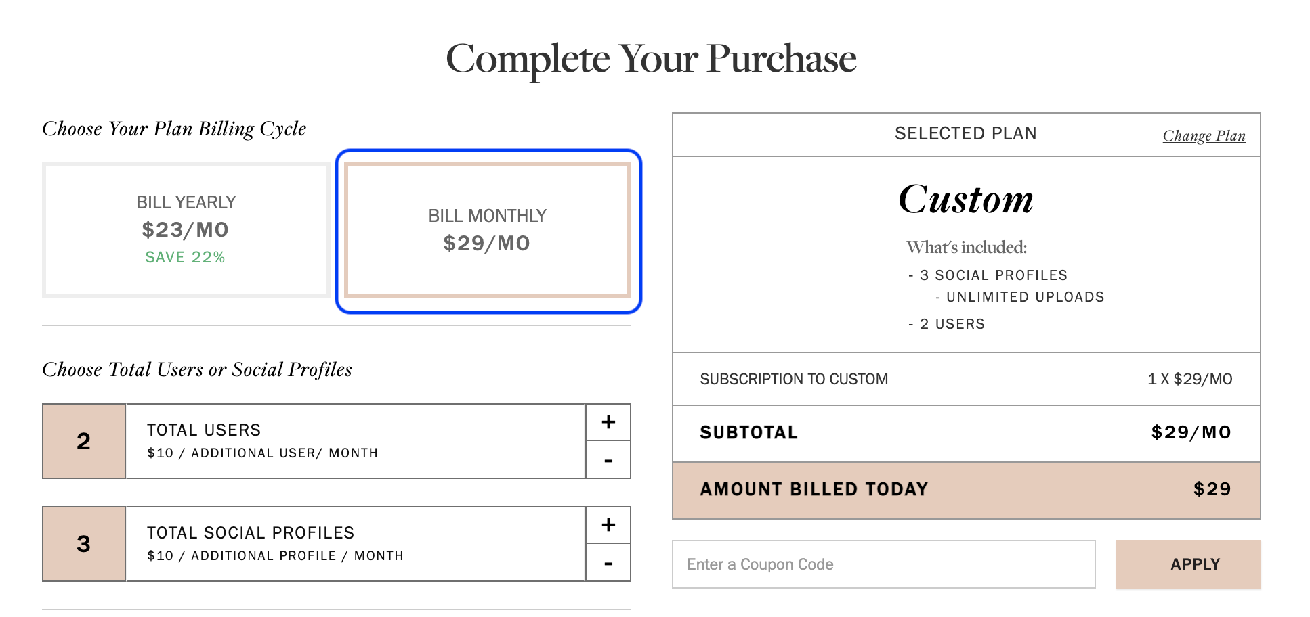This screenshot has width=1310, height=617.
Task: Click the Save 22% label
Action: [185, 257]
